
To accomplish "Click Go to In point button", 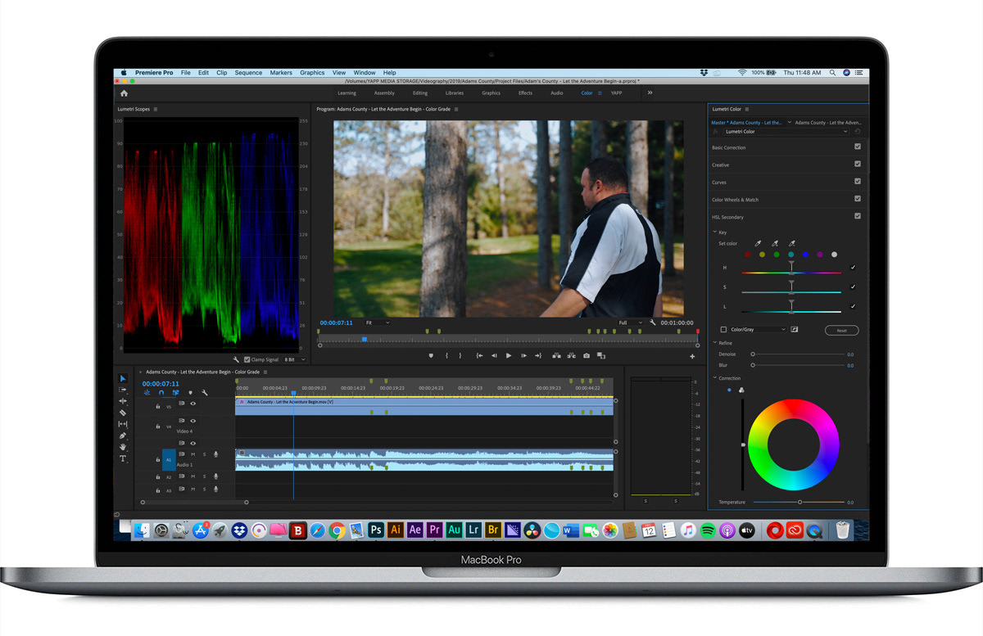I will pos(479,356).
